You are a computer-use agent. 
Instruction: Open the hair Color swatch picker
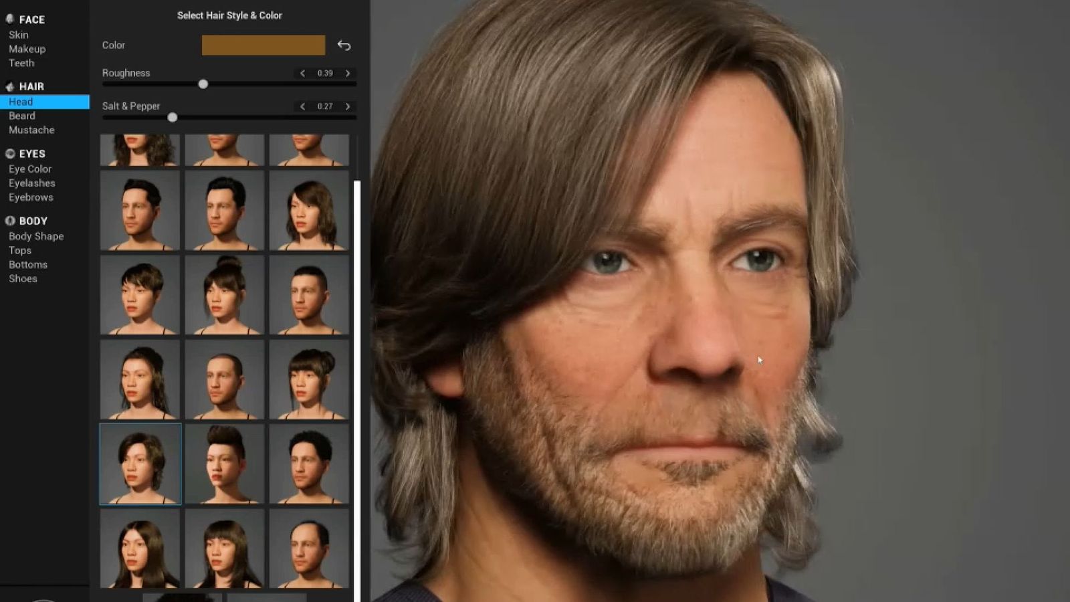click(x=263, y=45)
